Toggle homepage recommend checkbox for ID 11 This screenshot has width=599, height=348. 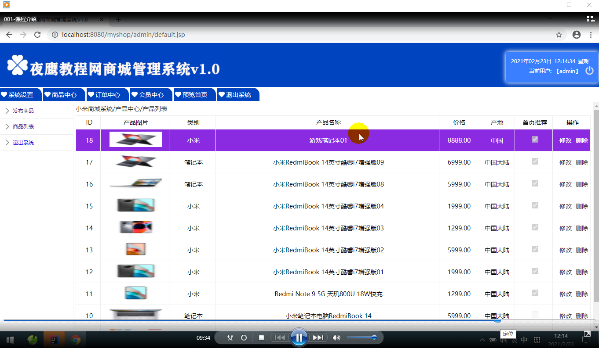point(535,293)
